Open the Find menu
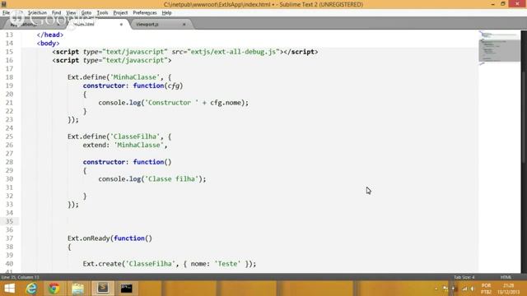Screen dimensions: 527x296 56,13
